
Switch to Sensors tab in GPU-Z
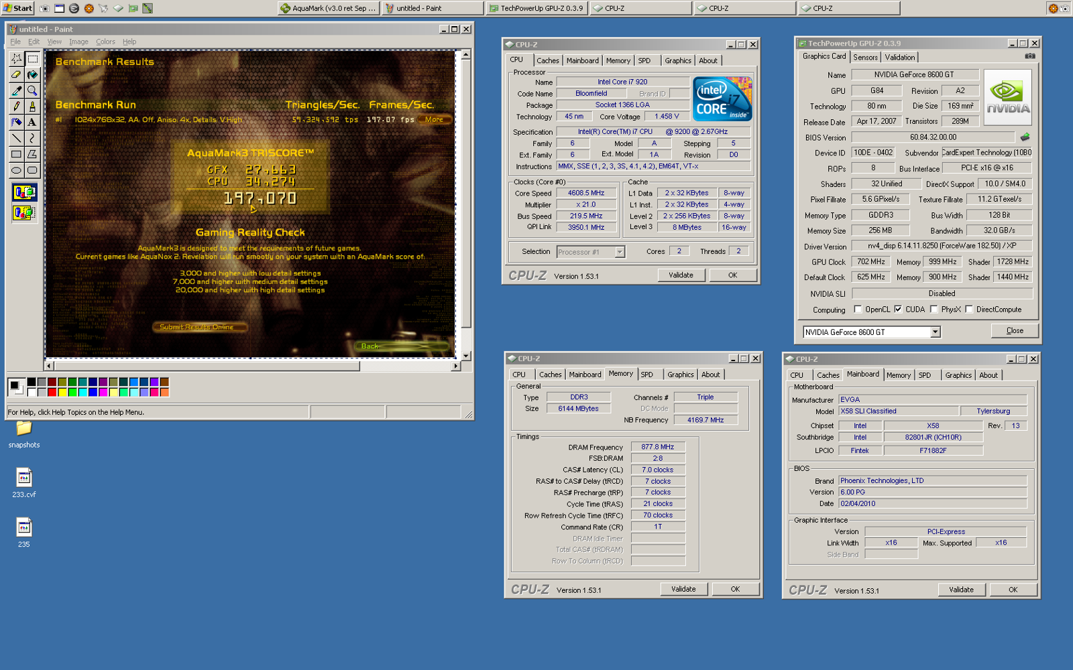865,58
